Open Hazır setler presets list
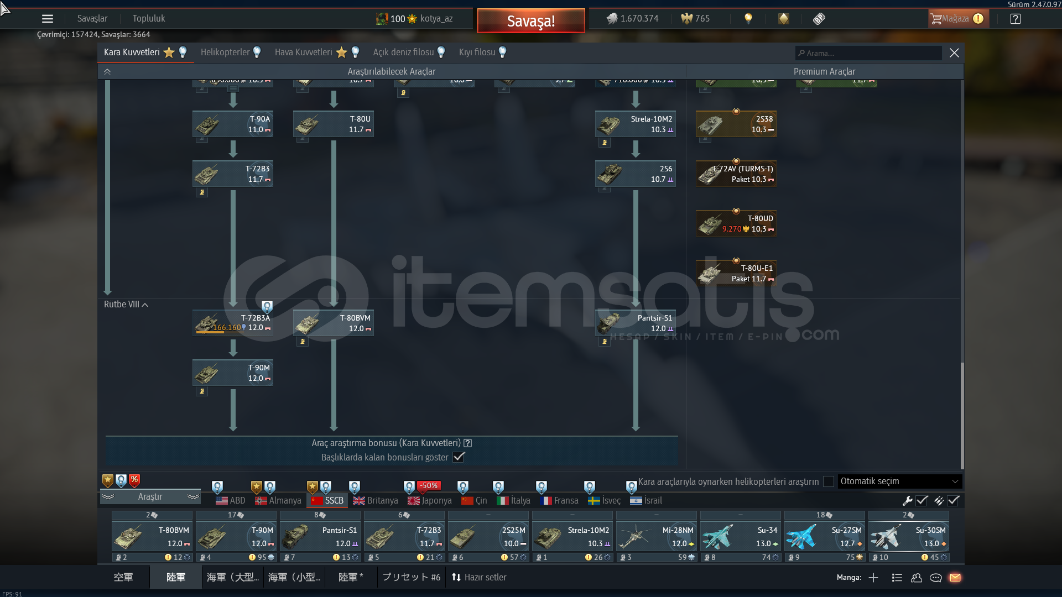 pos(479,577)
